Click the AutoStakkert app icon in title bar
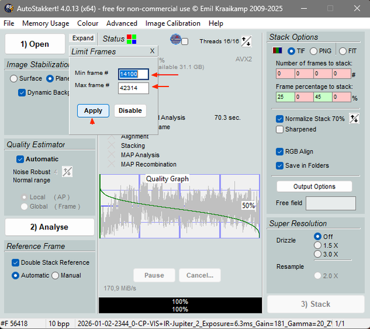 (8, 8)
